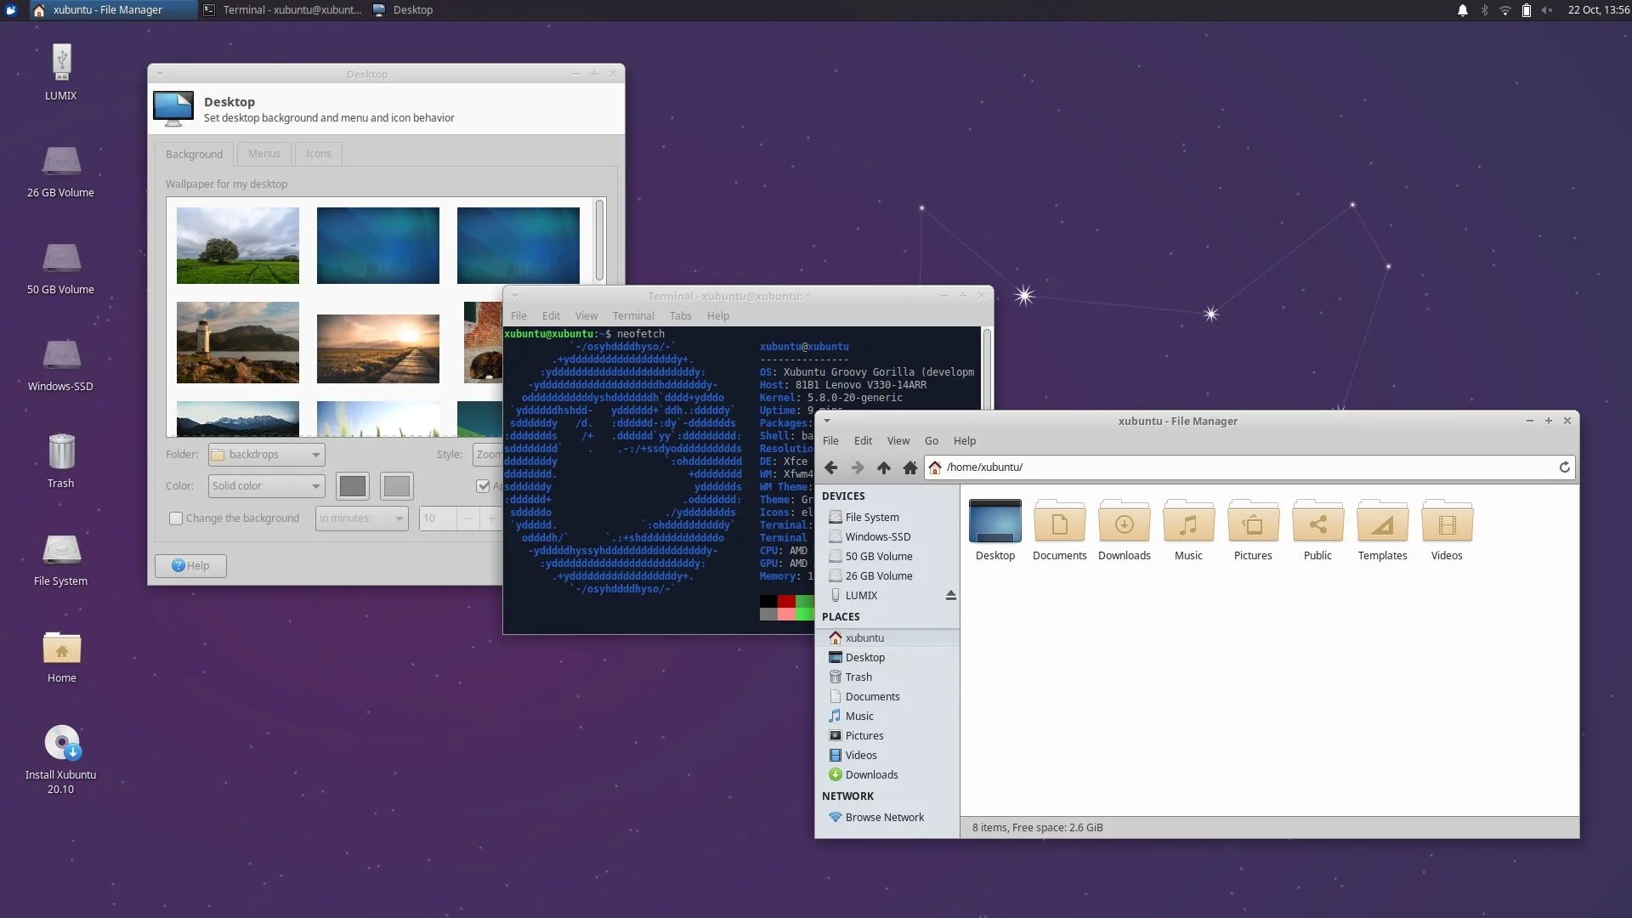
Task: Open the Solid color dropdown
Action: pos(267,486)
